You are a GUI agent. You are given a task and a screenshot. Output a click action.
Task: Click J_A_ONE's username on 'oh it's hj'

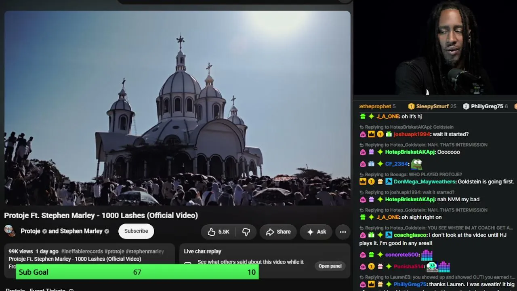click(x=388, y=116)
